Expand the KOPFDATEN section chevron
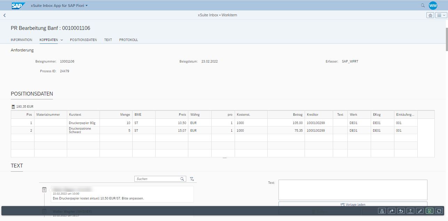 pyautogui.click(x=62, y=40)
